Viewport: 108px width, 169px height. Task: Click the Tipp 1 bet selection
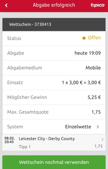(25, 147)
